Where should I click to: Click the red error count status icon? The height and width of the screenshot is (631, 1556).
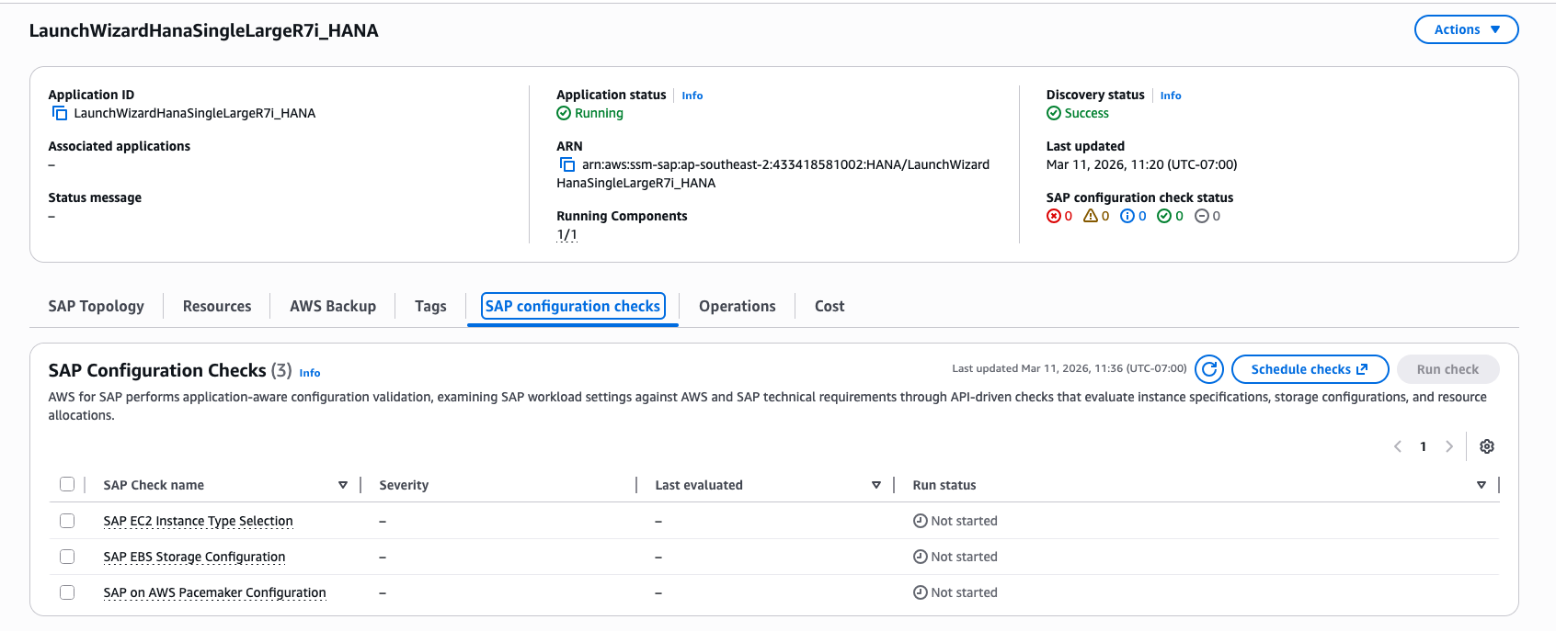coord(1054,217)
